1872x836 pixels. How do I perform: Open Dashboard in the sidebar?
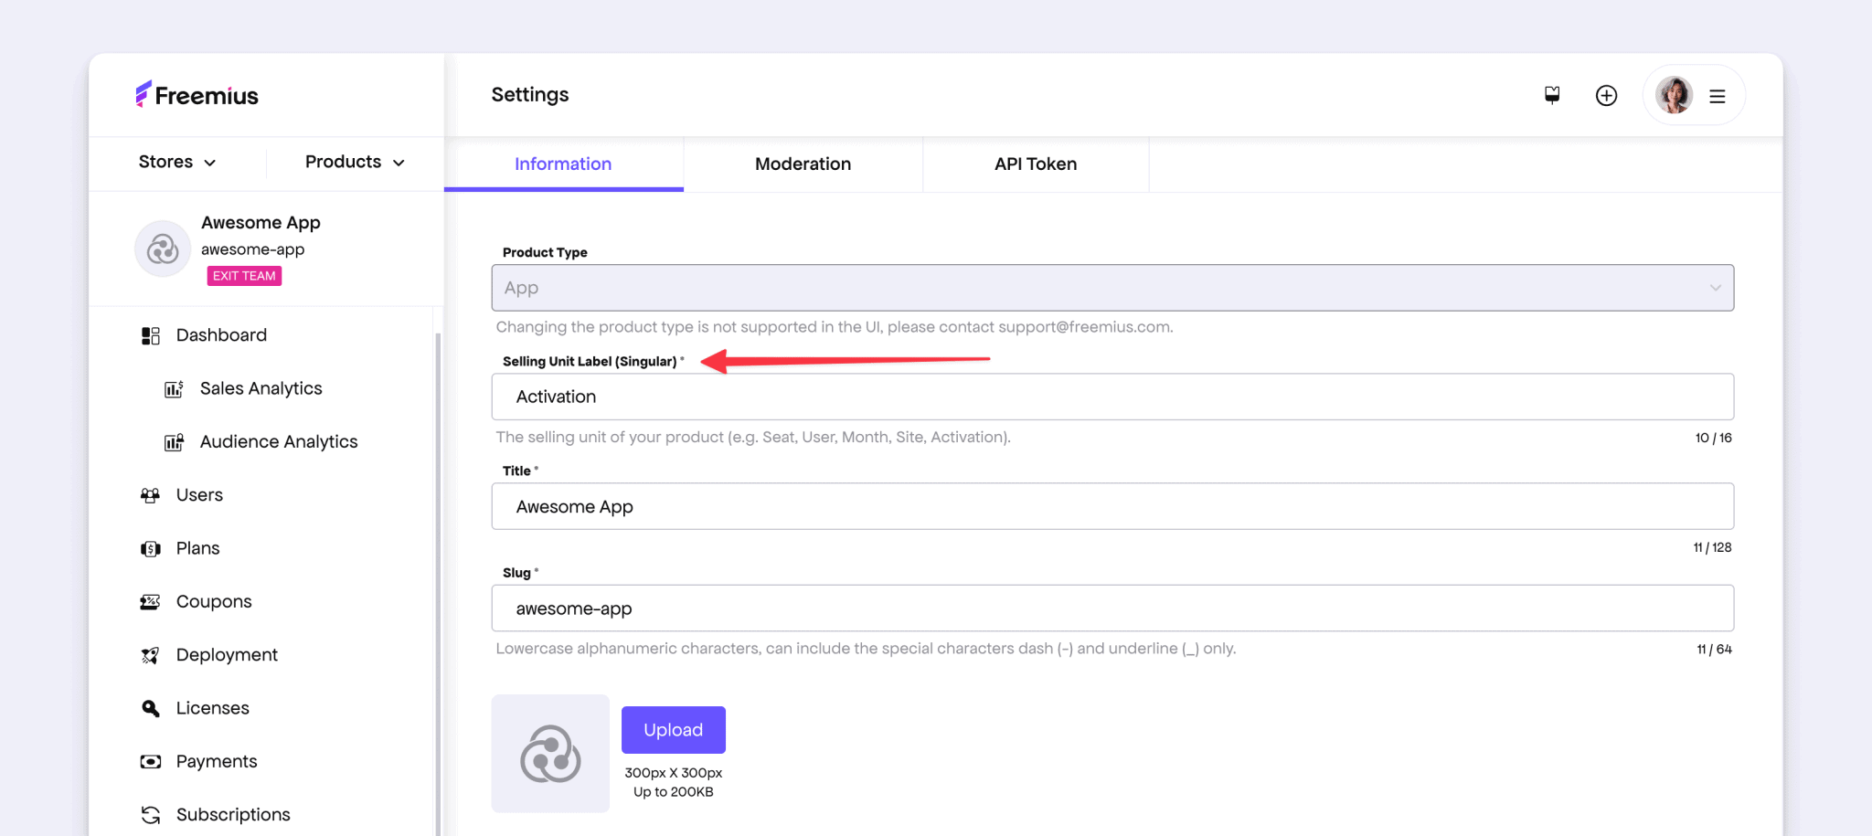point(221,335)
